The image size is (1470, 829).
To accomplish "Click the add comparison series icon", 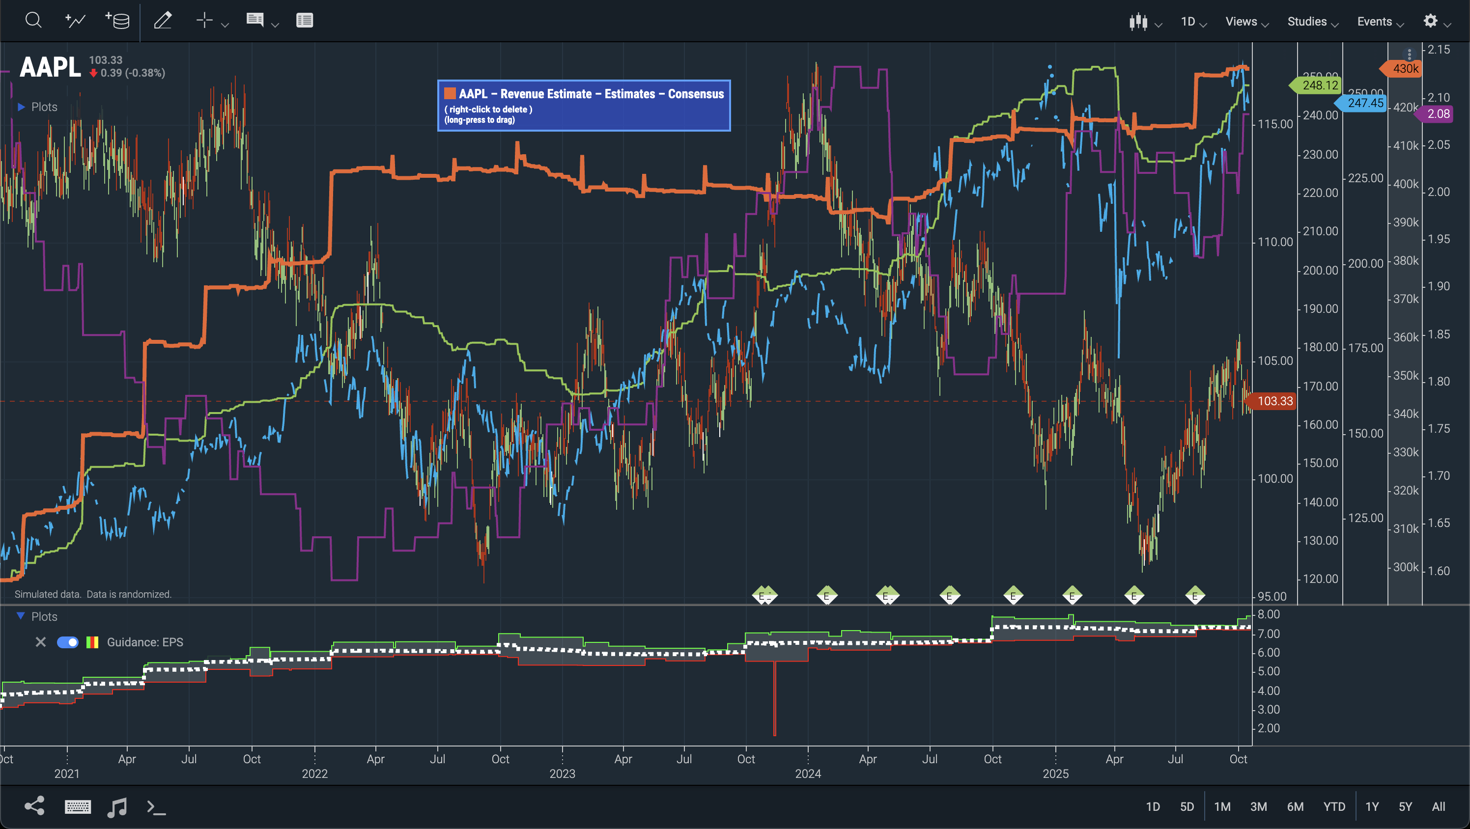I will 75,21.
